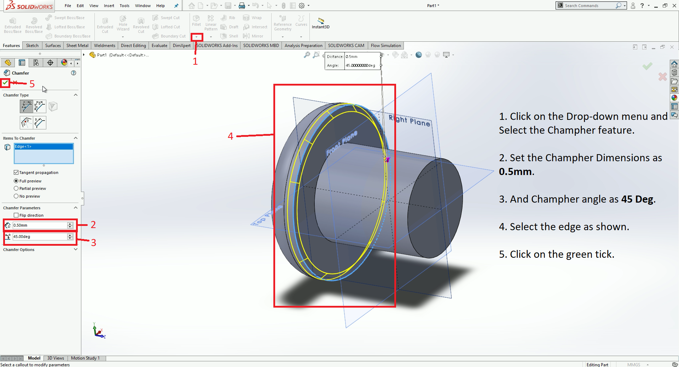Click the Swept Boss/Base button
Screen dimensions: 679x367
(x=65, y=18)
